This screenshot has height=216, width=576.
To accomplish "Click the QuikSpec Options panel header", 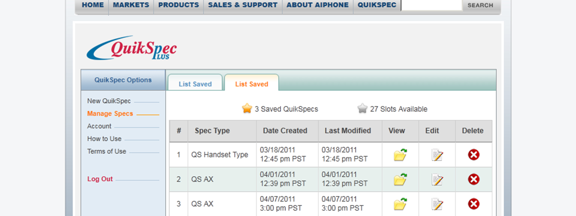I will pyautogui.click(x=123, y=80).
